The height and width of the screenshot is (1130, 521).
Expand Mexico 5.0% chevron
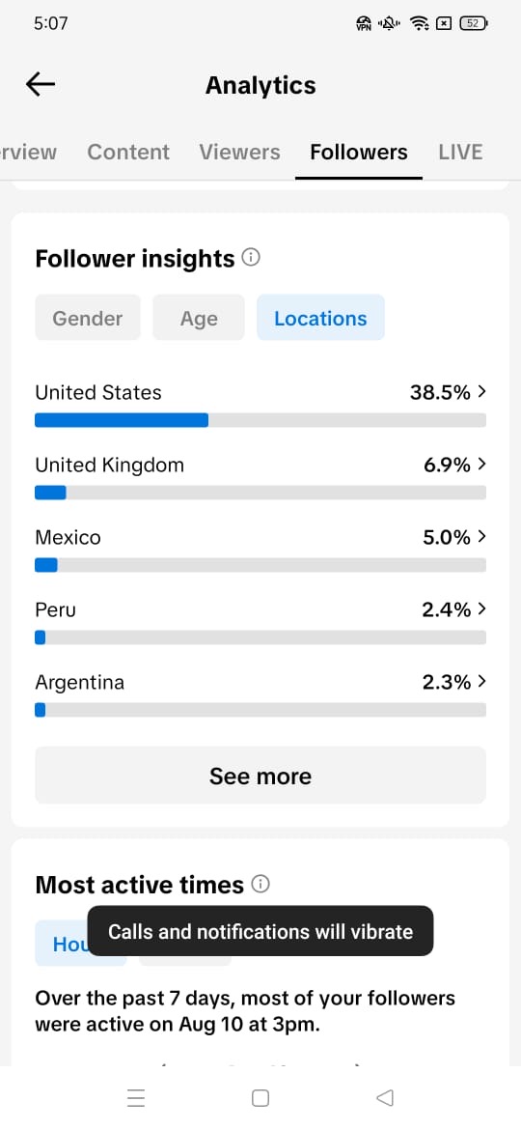[482, 536]
